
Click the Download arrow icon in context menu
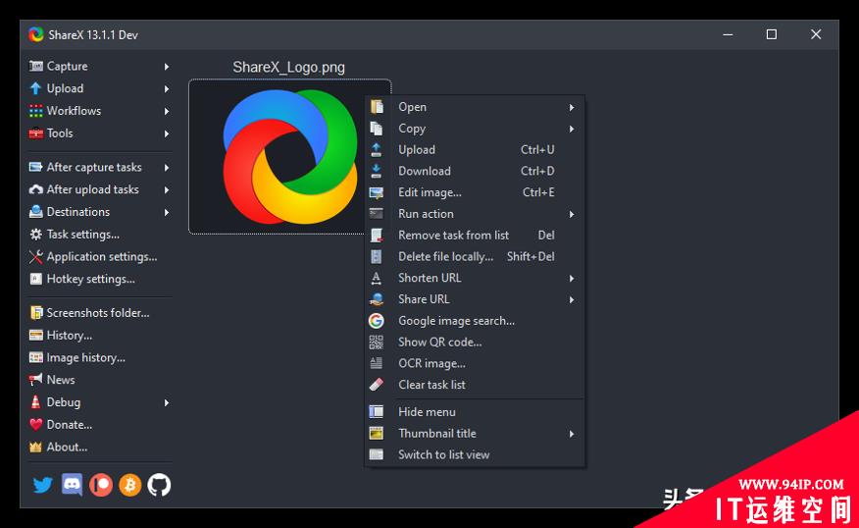tap(376, 171)
